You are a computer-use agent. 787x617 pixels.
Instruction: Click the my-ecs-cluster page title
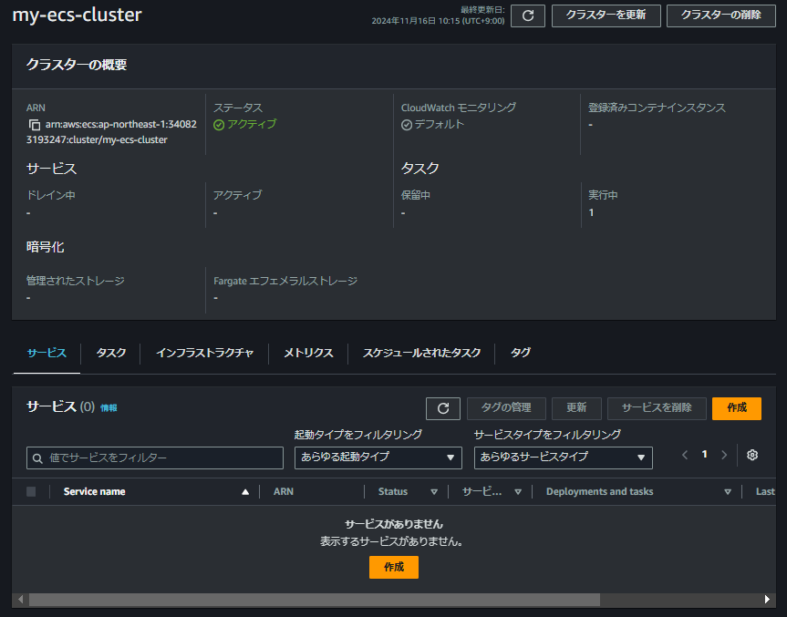click(77, 15)
